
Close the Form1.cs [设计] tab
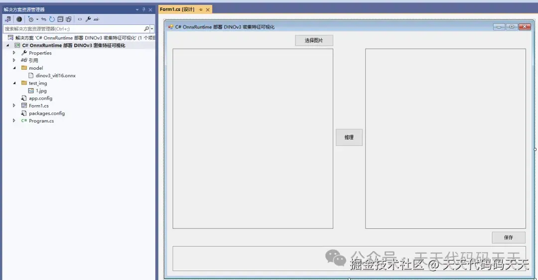208,9
